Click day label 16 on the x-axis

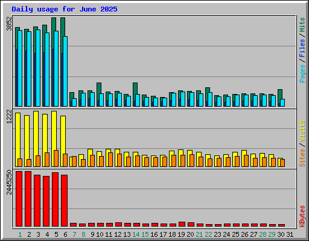pyautogui.click(x=154, y=234)
